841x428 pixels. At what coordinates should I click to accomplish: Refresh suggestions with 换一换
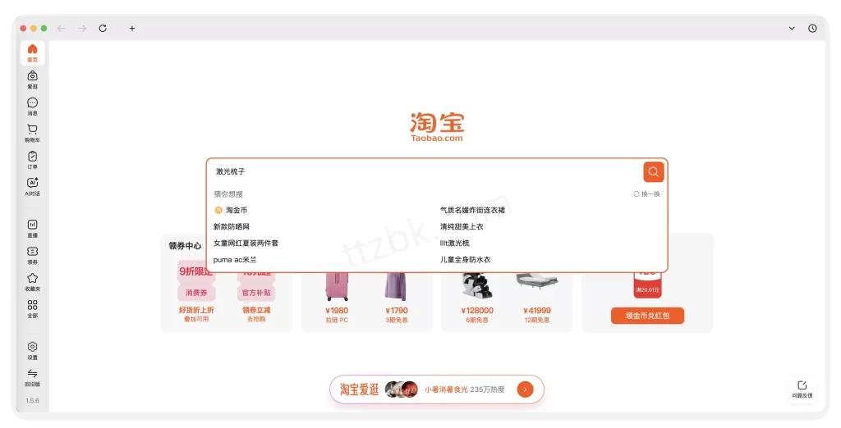[x=647, y=194]
